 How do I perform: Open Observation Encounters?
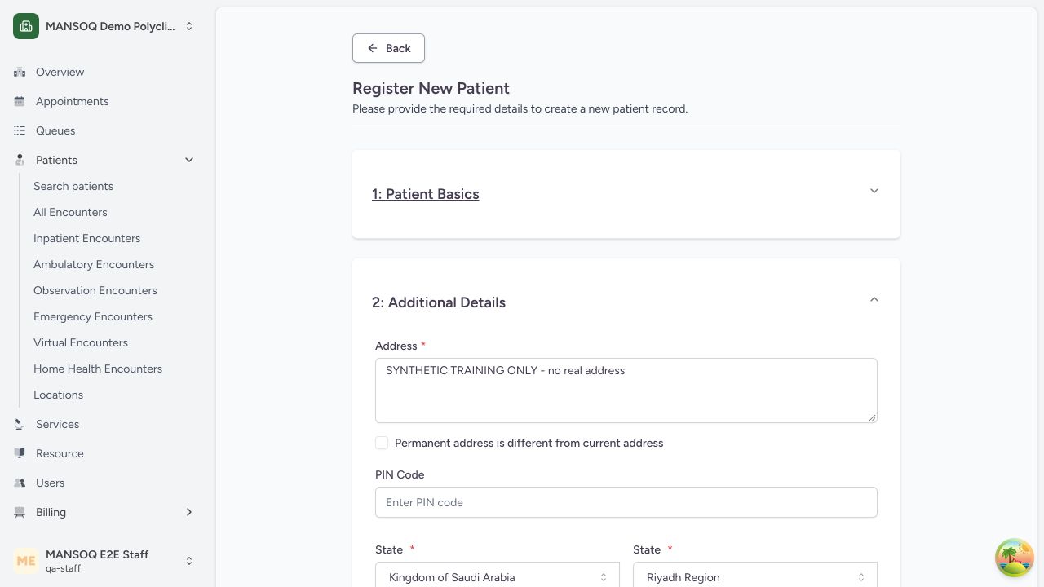click(x=95, y=290)
